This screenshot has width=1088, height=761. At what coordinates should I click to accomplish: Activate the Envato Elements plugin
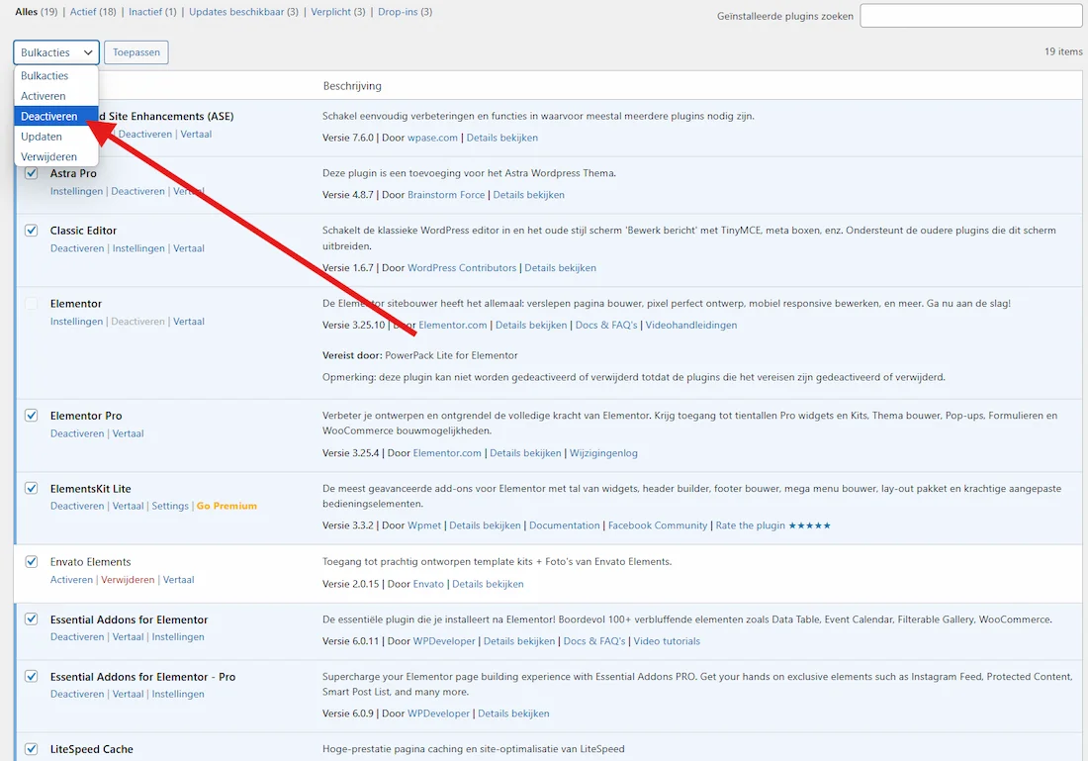71,580
